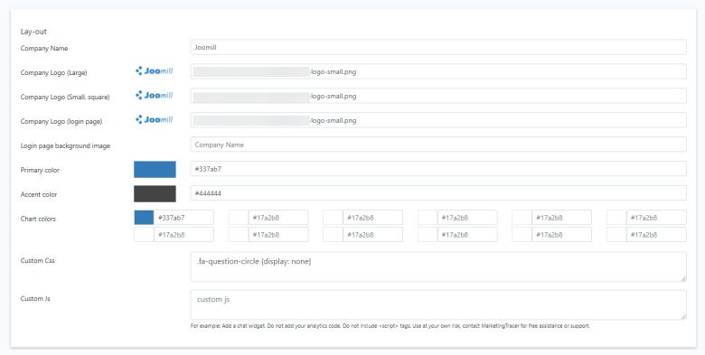Focus the Login page background image field
Image resolution: width=705 pixels, height=355 pixels.
click(x=438, y=145)
